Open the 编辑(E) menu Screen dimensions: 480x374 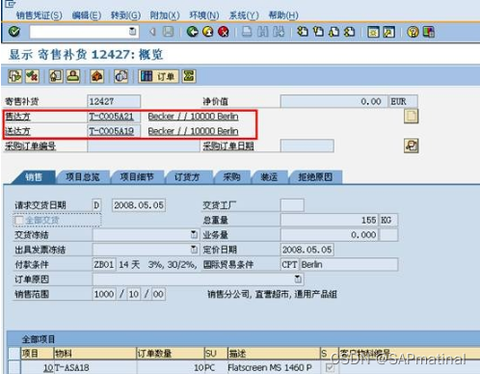[x=87, y=15]
